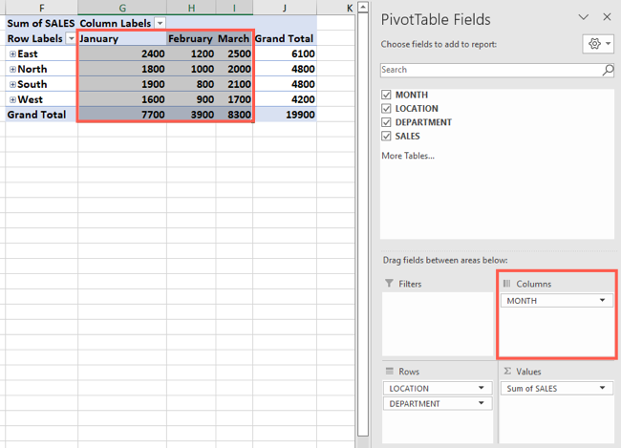This screenshot has width=621, height=448.
Task: Expand the North row group plus icon
Action: [12, 70]
